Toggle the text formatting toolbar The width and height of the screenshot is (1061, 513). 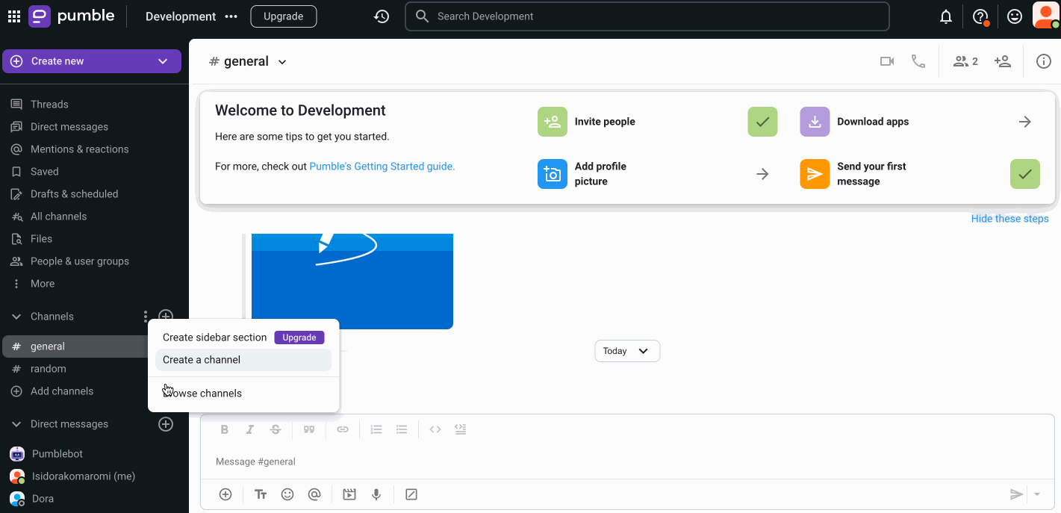261,494
